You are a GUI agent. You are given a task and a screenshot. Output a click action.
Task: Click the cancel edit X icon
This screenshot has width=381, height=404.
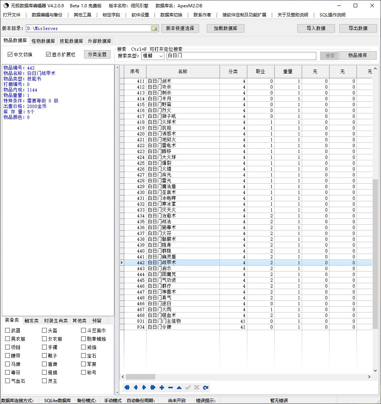pyautogui.click(x=197, y=388)
